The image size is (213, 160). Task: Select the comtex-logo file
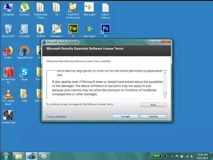(8, 117)
